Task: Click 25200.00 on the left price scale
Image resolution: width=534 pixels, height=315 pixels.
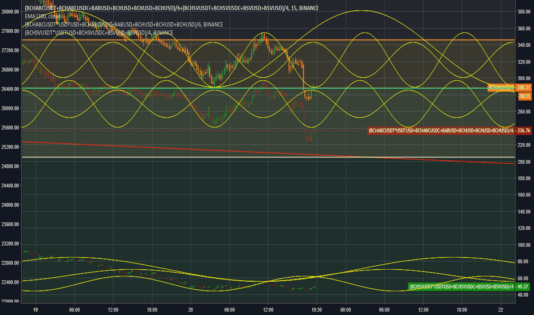Action: [10, 147]
